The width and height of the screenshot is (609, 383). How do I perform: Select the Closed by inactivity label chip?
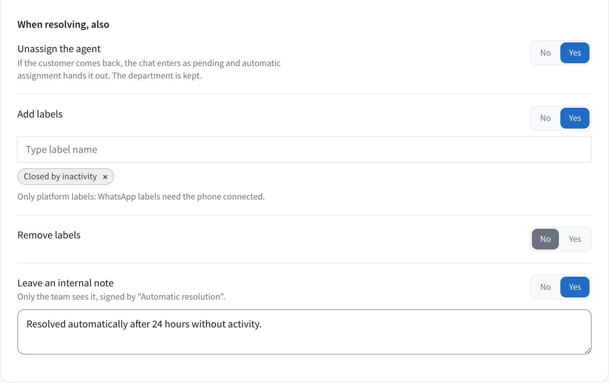[x=60, y=177]
